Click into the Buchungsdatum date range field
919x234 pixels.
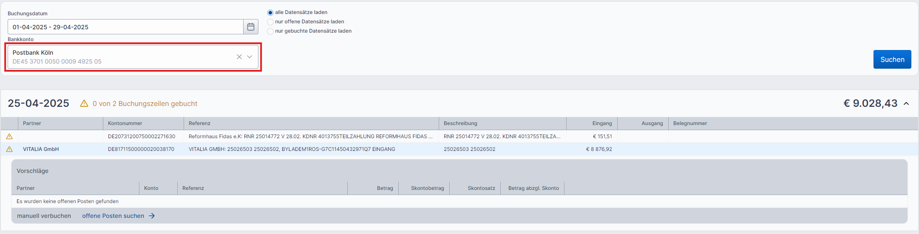point(125,27)
